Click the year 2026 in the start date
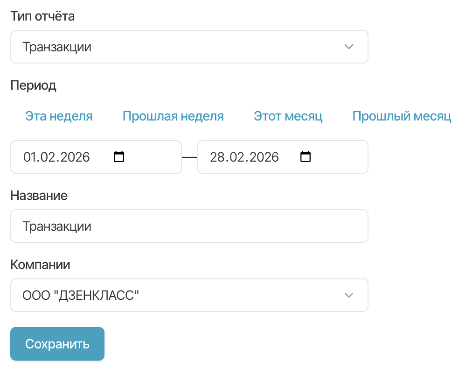Image resolution: width=459 pixels, height=369 pixels. pyautogui.click(x=75, y=157)
